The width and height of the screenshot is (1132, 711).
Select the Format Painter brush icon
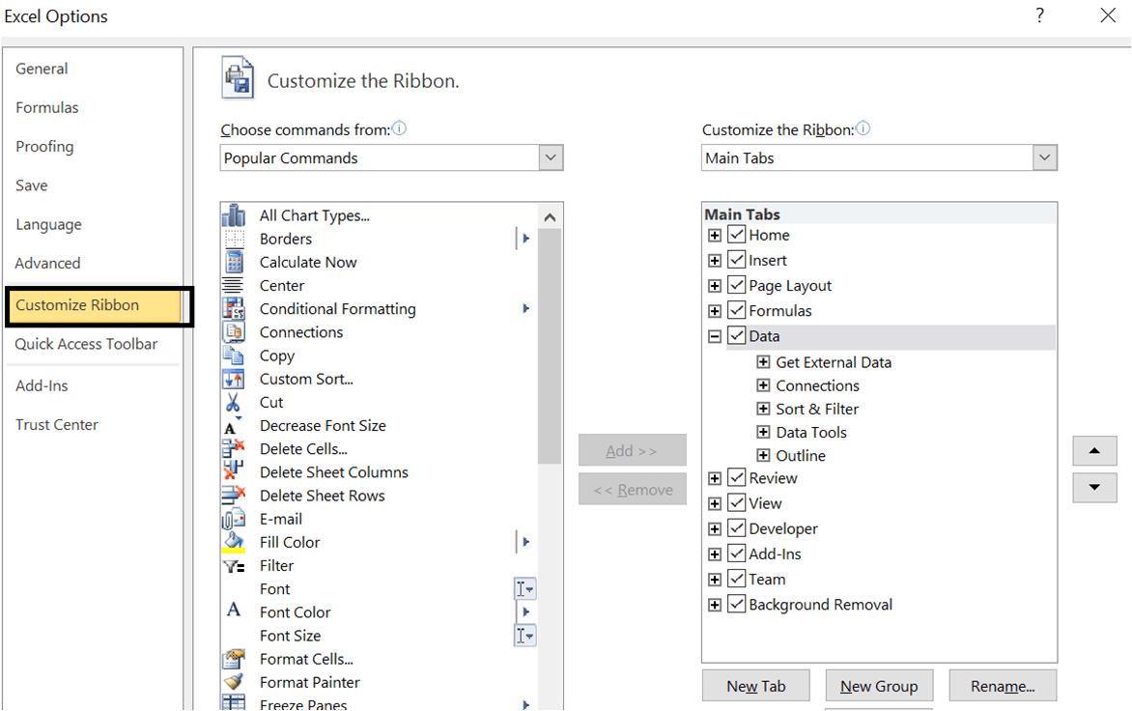click(233, 682)
